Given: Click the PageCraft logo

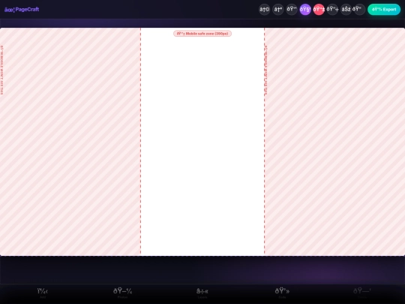Looking at the screenshot, I should pos(22,10).
